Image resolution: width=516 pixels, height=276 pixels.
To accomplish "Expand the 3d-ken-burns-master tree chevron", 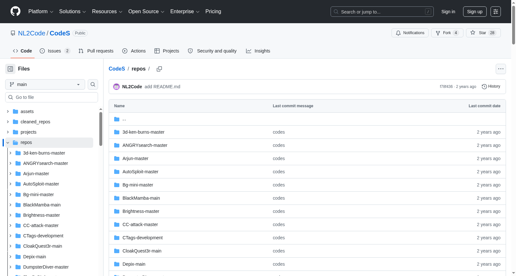I will [10, 153].
